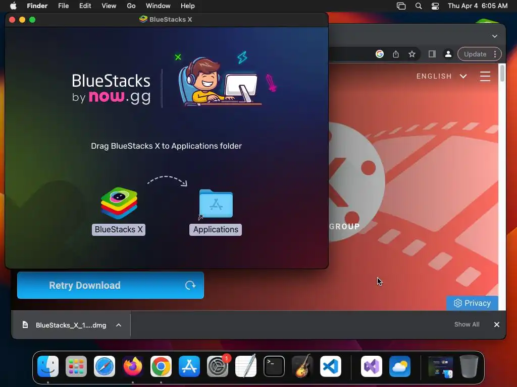The image size is (517, 387).
Task: Open the minimized window thumbnail in Dock
Action: [x=440, y=366]
